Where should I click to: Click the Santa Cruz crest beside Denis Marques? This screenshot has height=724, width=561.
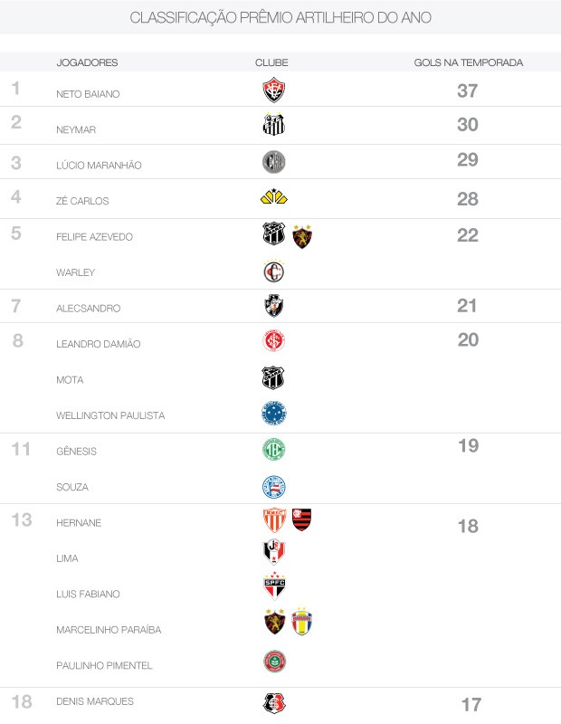(x=274, y=703)
